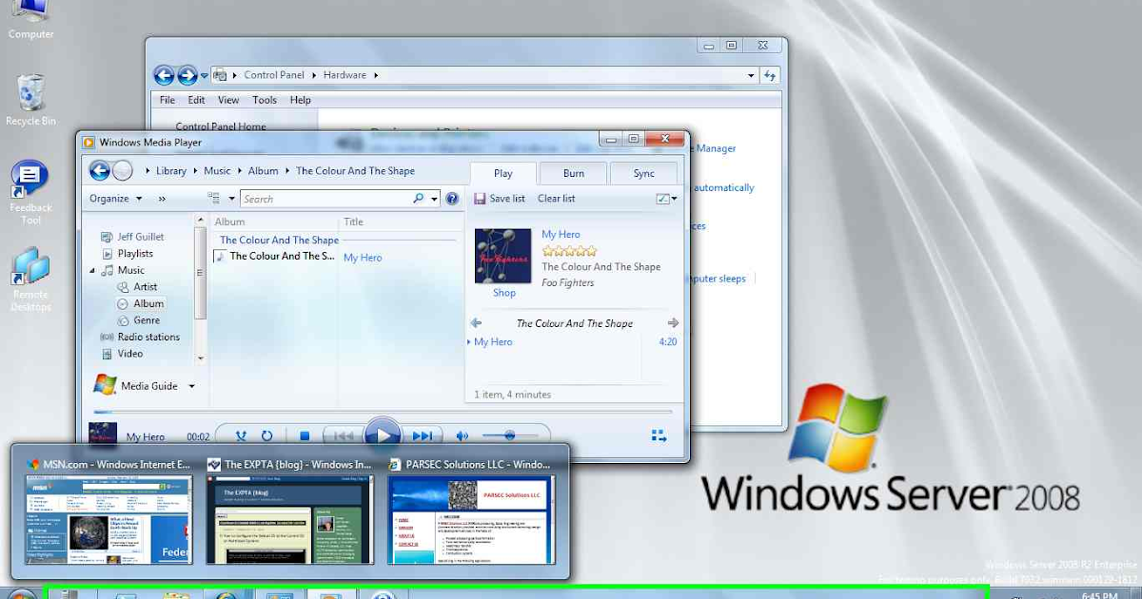Image resolution: width=1142 pixels, height=599 pixels.
Task: Open view options dropdown arrow
Action: [x=231, y=199]
